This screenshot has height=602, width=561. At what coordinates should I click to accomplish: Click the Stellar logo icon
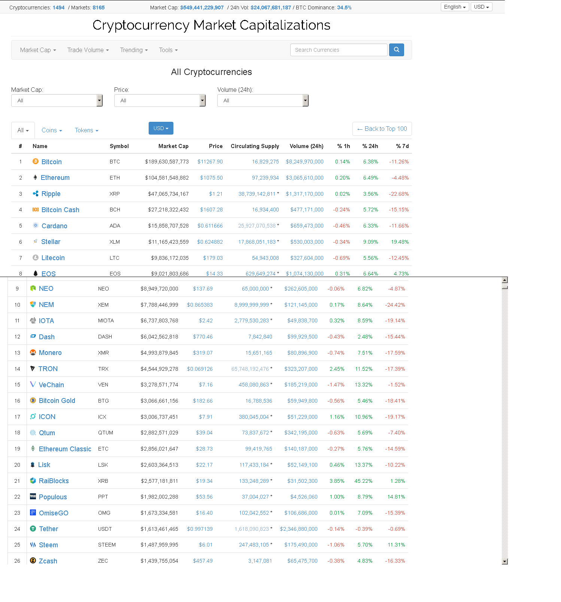click(x=35, y=241)
